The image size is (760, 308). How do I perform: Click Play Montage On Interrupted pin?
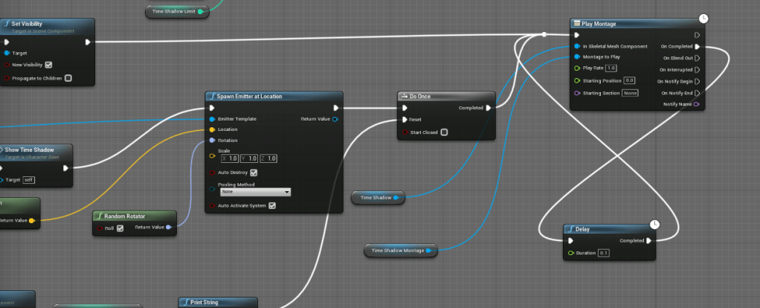tap(697, 69)
